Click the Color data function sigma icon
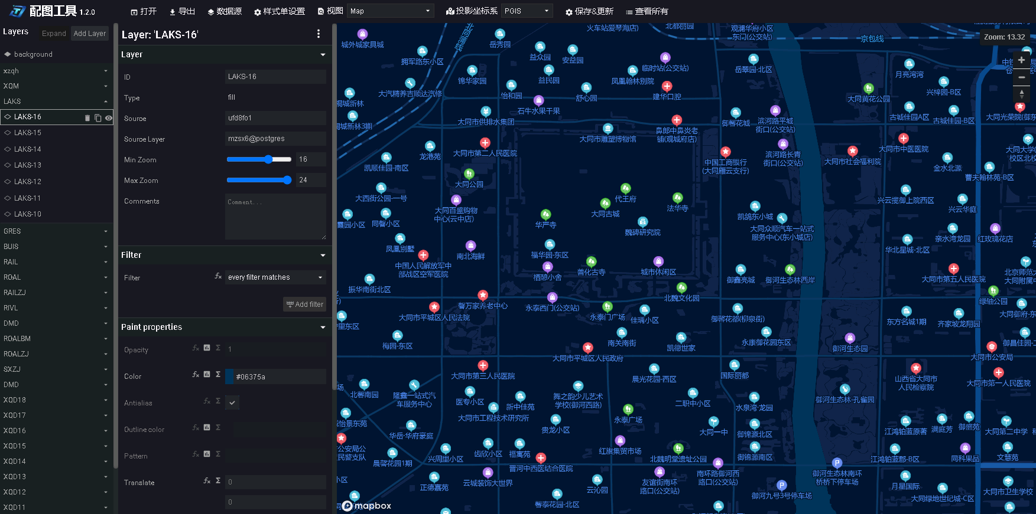 pos(218,374)
